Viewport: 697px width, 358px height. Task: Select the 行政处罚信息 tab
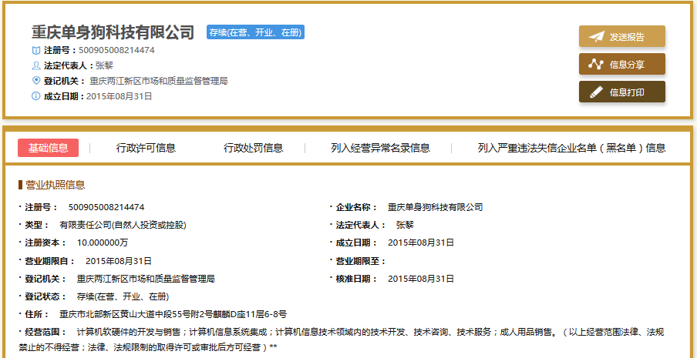coord(253,148)
